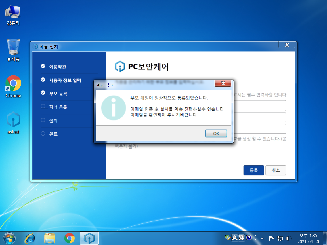Click the IME A language indicator
The height and width of the screenshot is (245, 327).
click(235, 238)
